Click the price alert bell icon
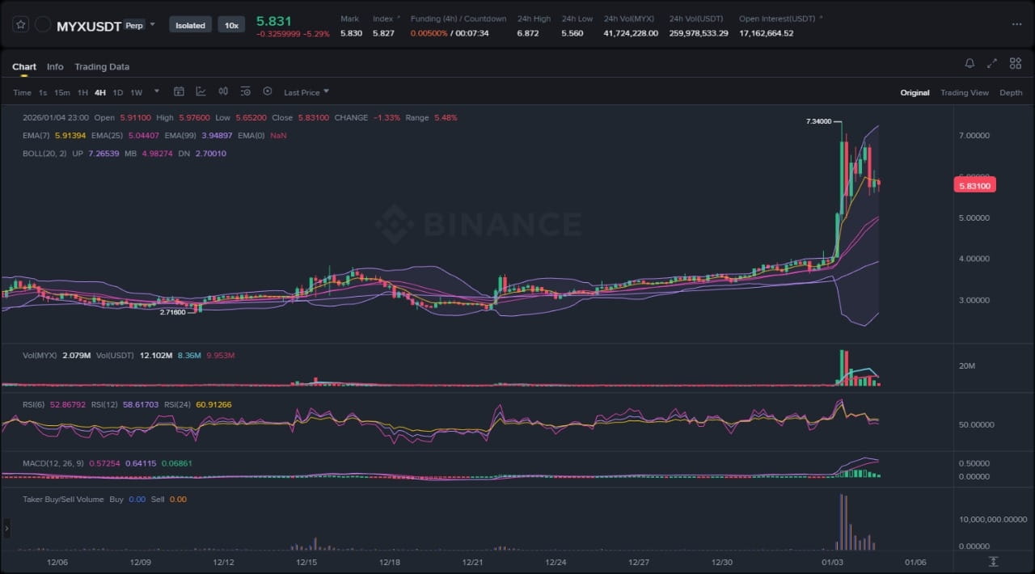Screen dimensions: 1035x574 [970, 63]
